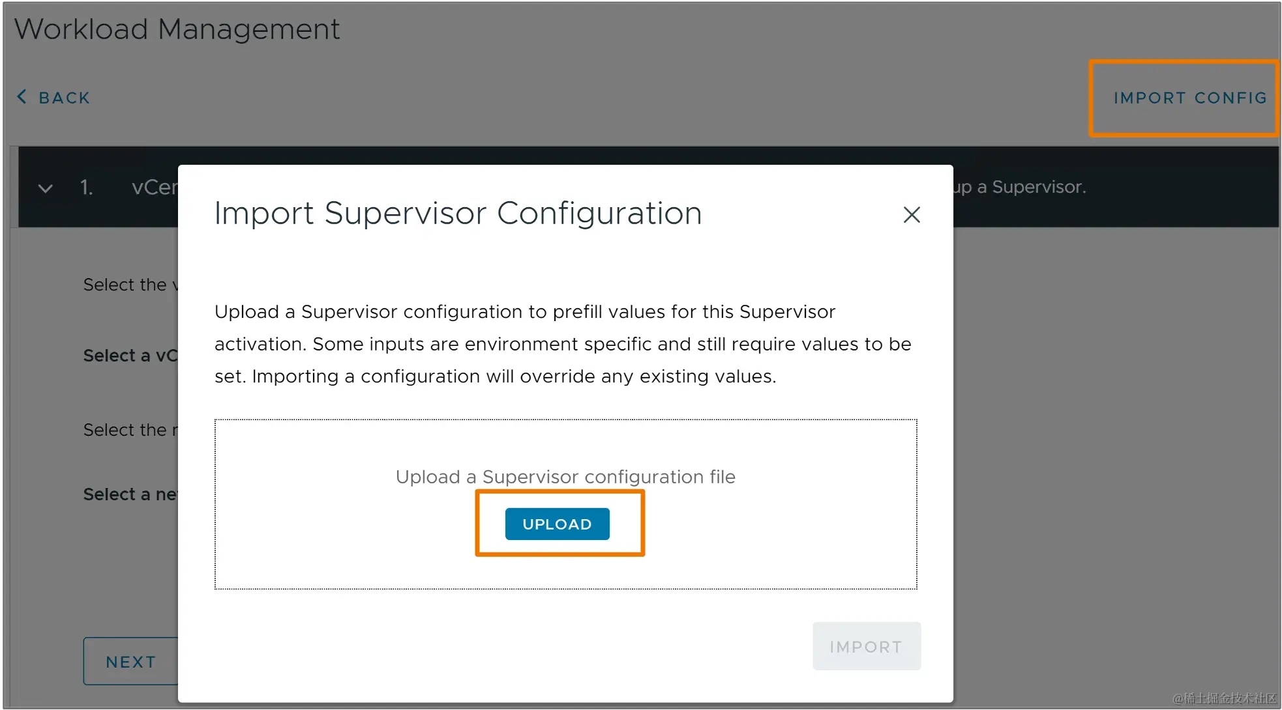The height and width of the screenshot is (710, 1282).
Task: Click the step number 1 label
Action: [x=86, y=188]
